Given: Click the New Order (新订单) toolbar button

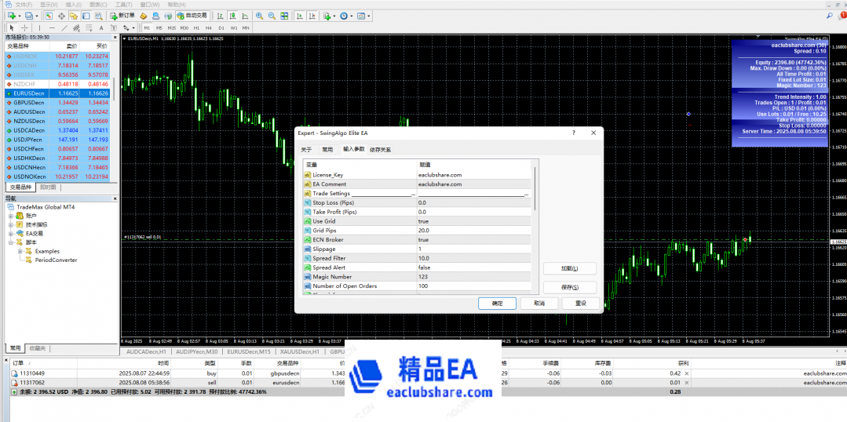Looking at the screenshot, I should pos(122,16).
